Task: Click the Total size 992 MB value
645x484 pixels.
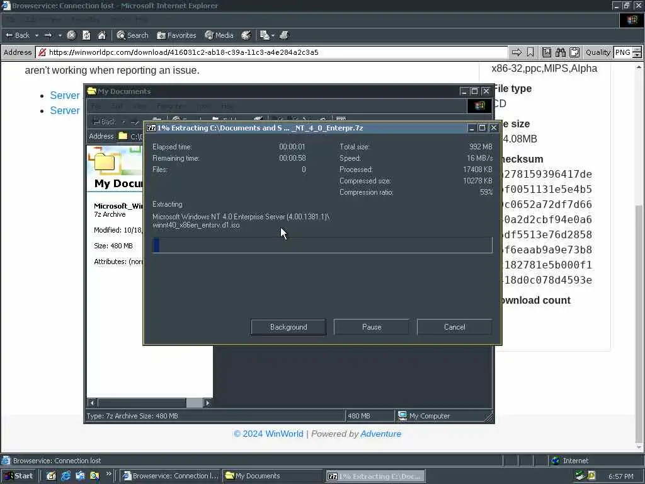Action: point(481,146)
